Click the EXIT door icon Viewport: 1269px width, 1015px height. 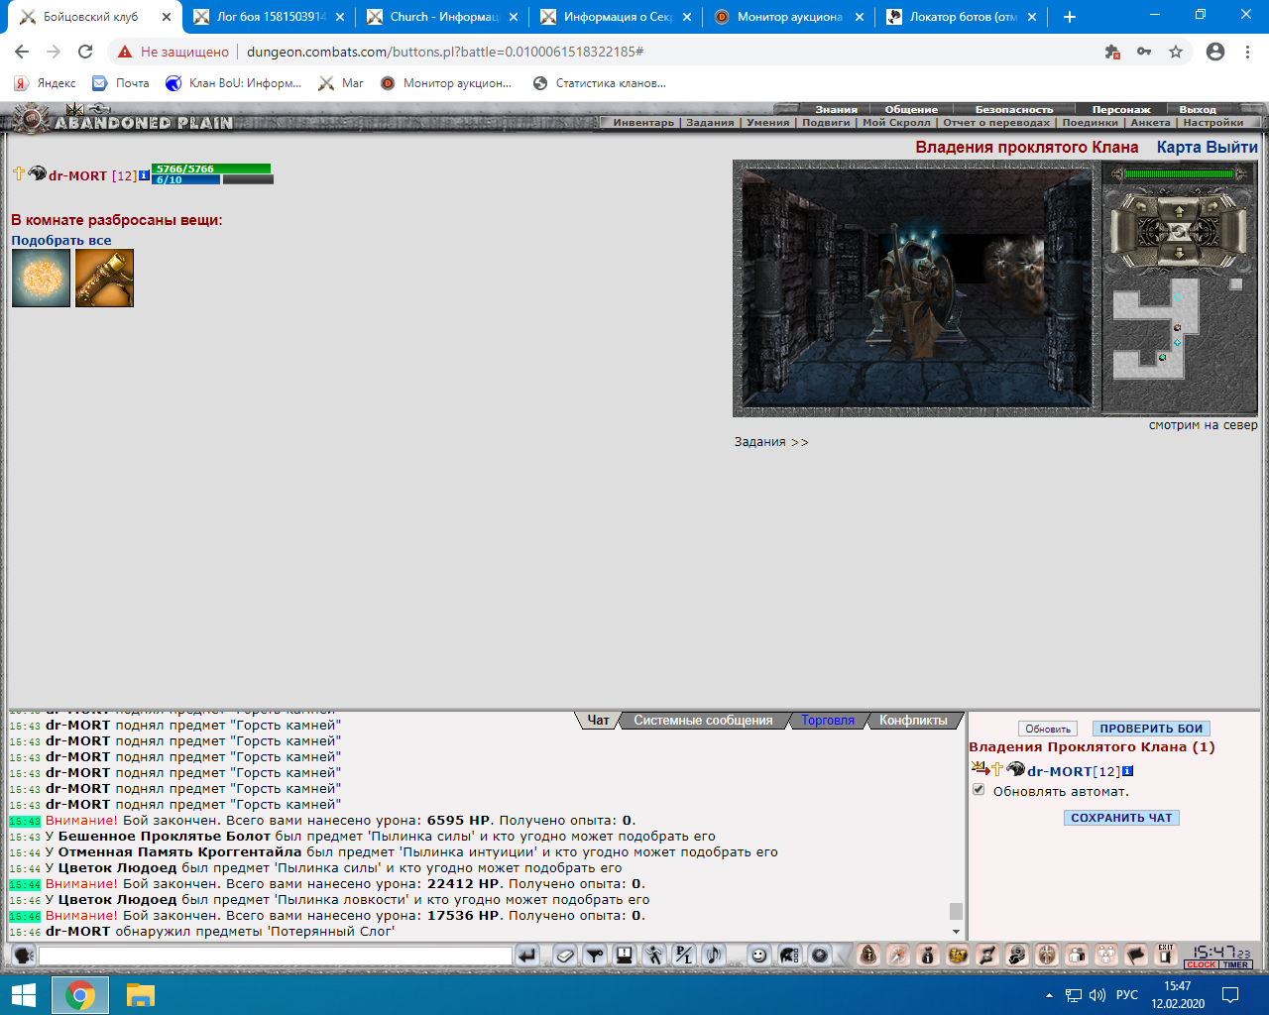click(1166, 955)
